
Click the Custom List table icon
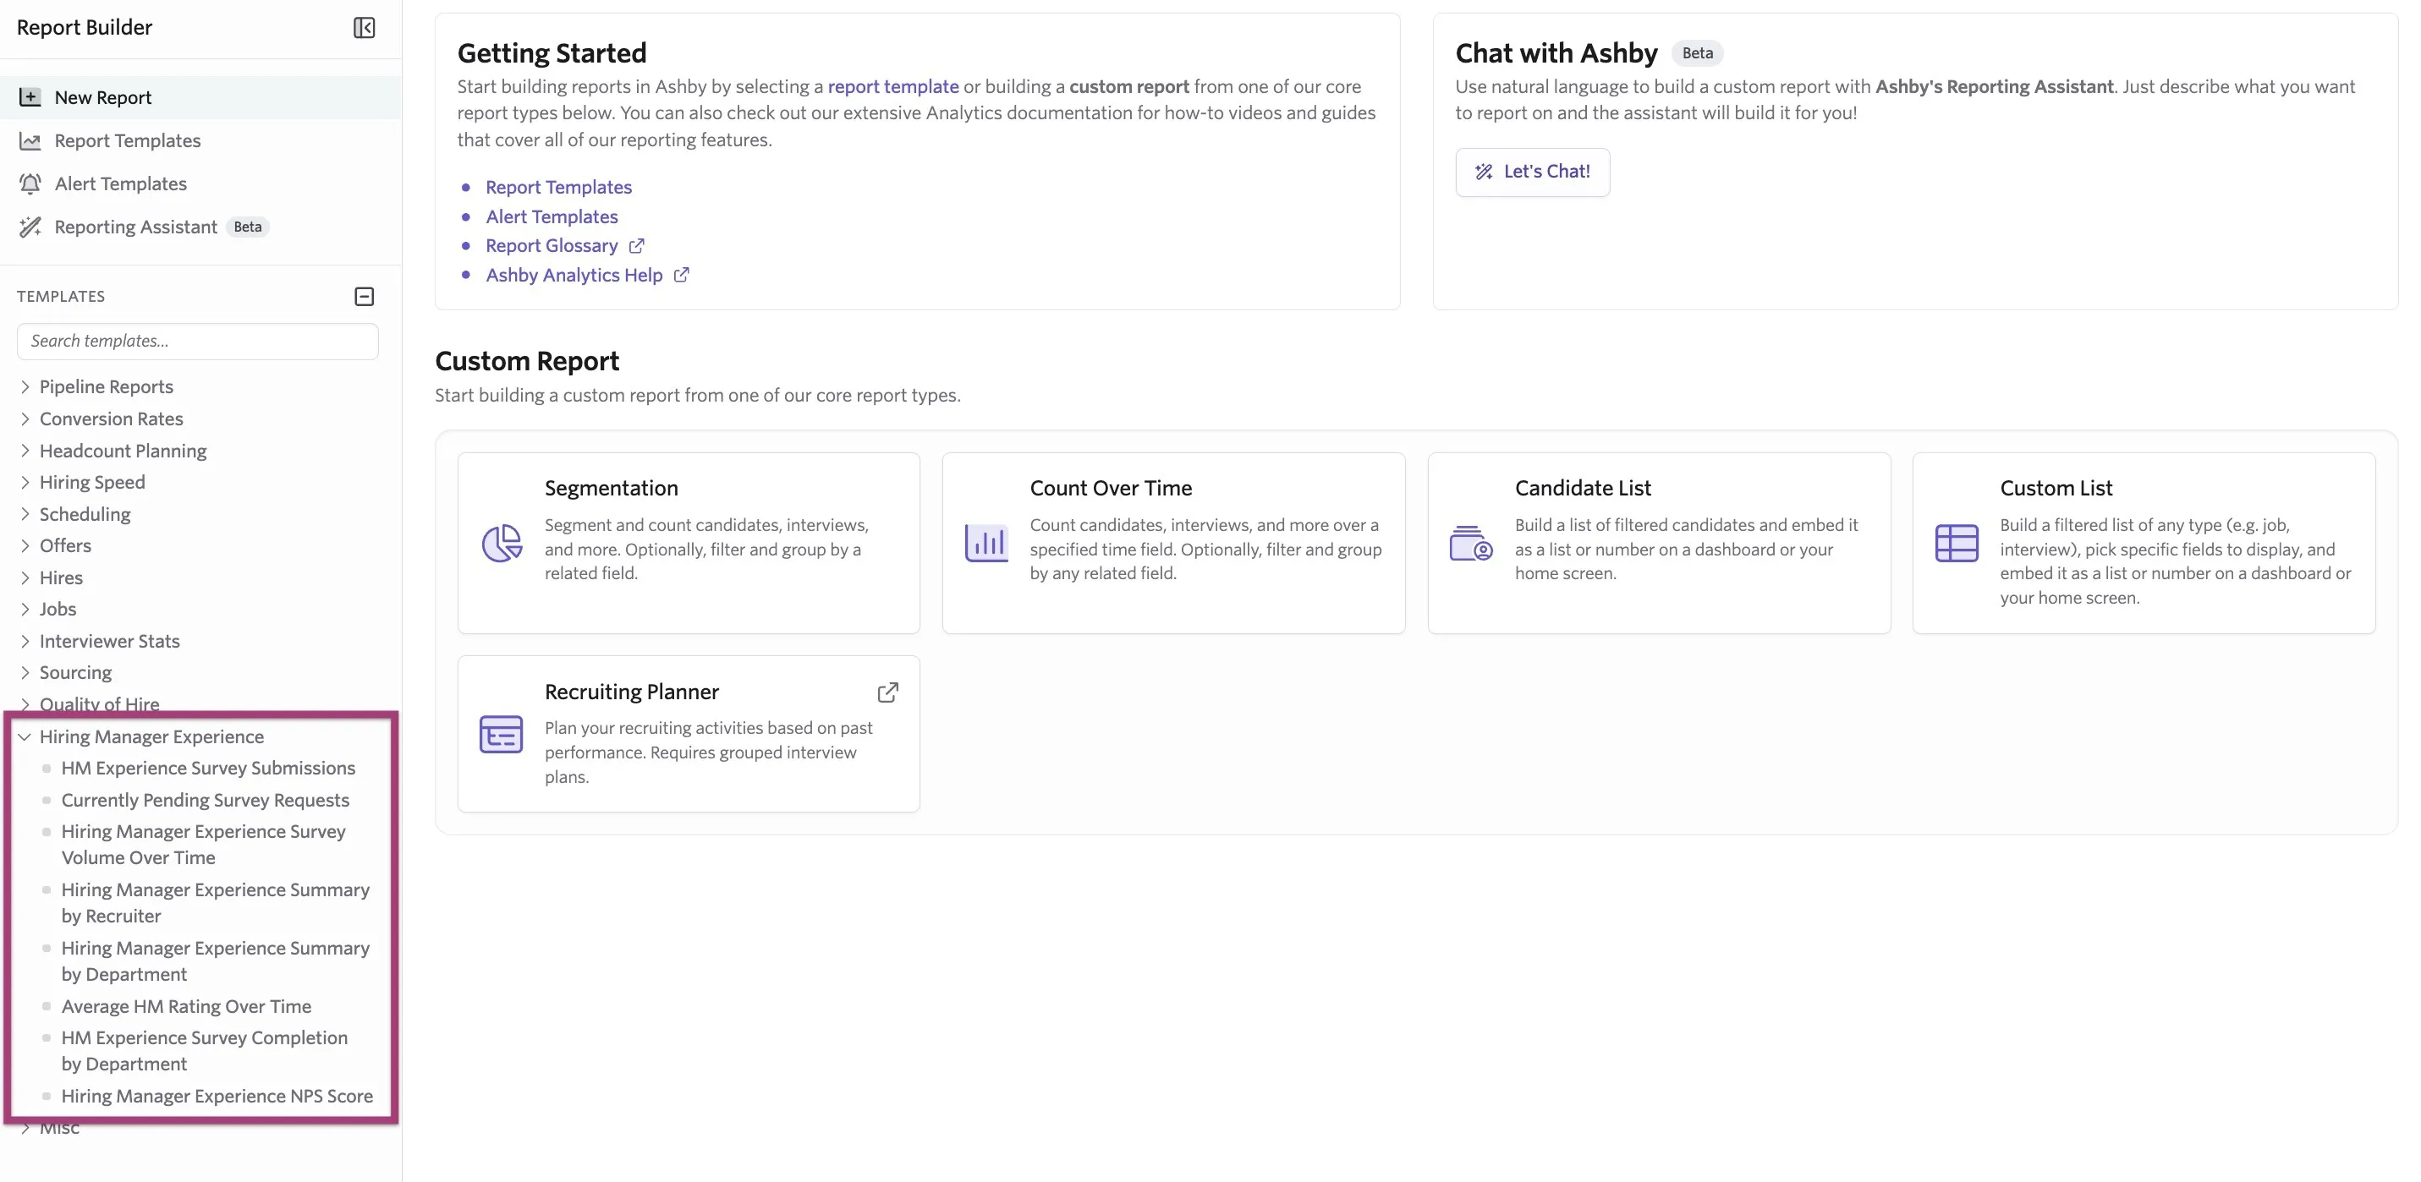click(1957, 543)
